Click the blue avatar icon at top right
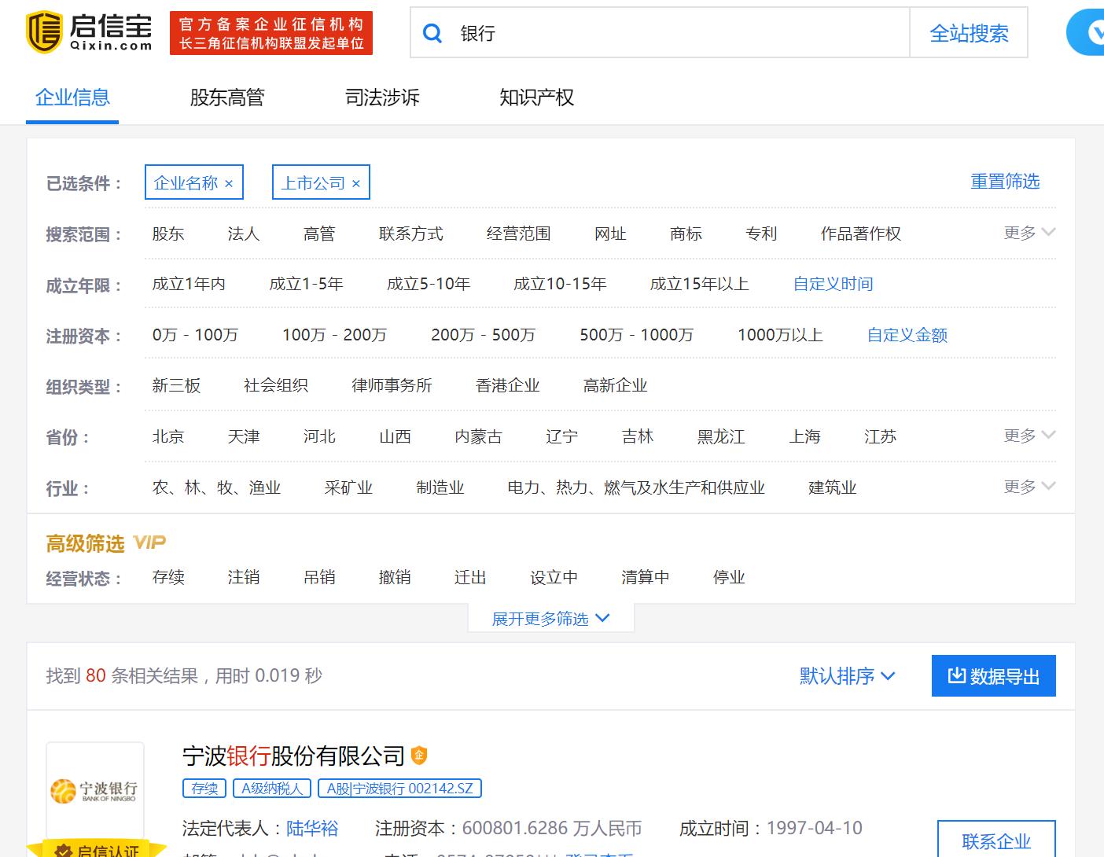This screenshot has width=1104, height=857. [1087, 33]
